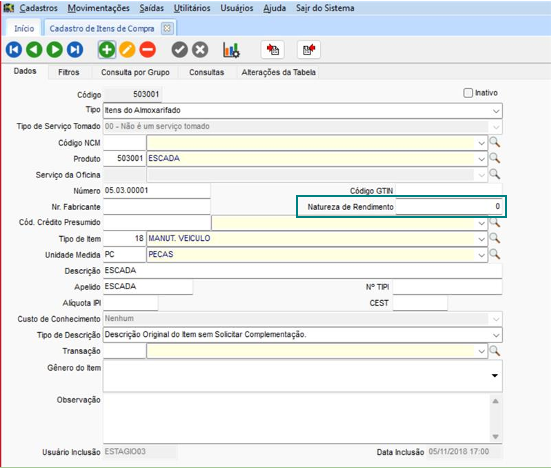Open the Tipo de Descrição dropdown
This screenshot has width=552, height=468.
(x=496, y=335)
